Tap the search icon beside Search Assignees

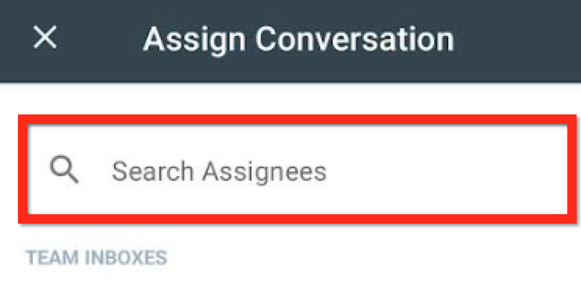click(x=64, y=170)
